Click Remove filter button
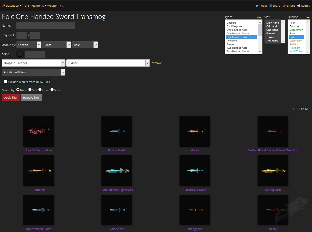This screenshot has width=312, height=232. (31, 98)
